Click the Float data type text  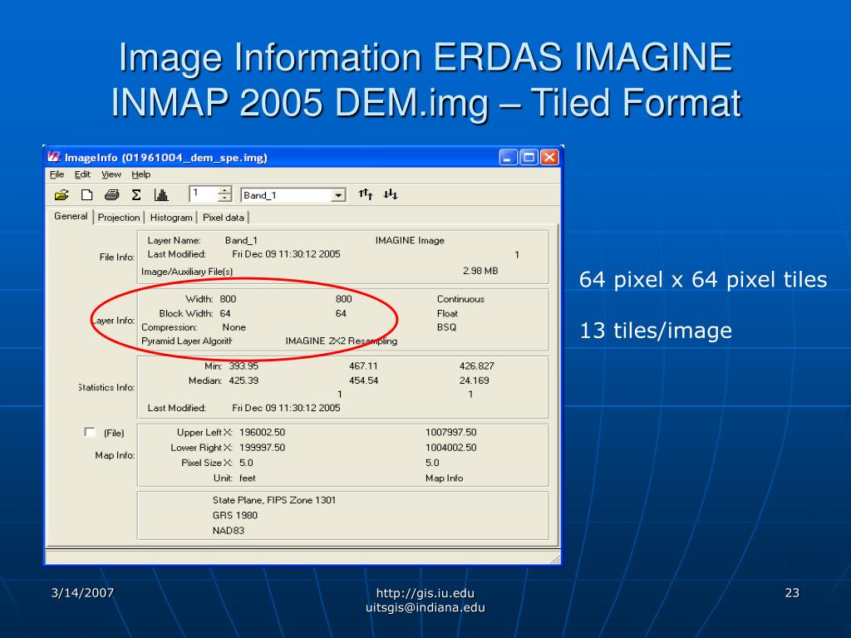pyautogui.click(x=447, y=313)
